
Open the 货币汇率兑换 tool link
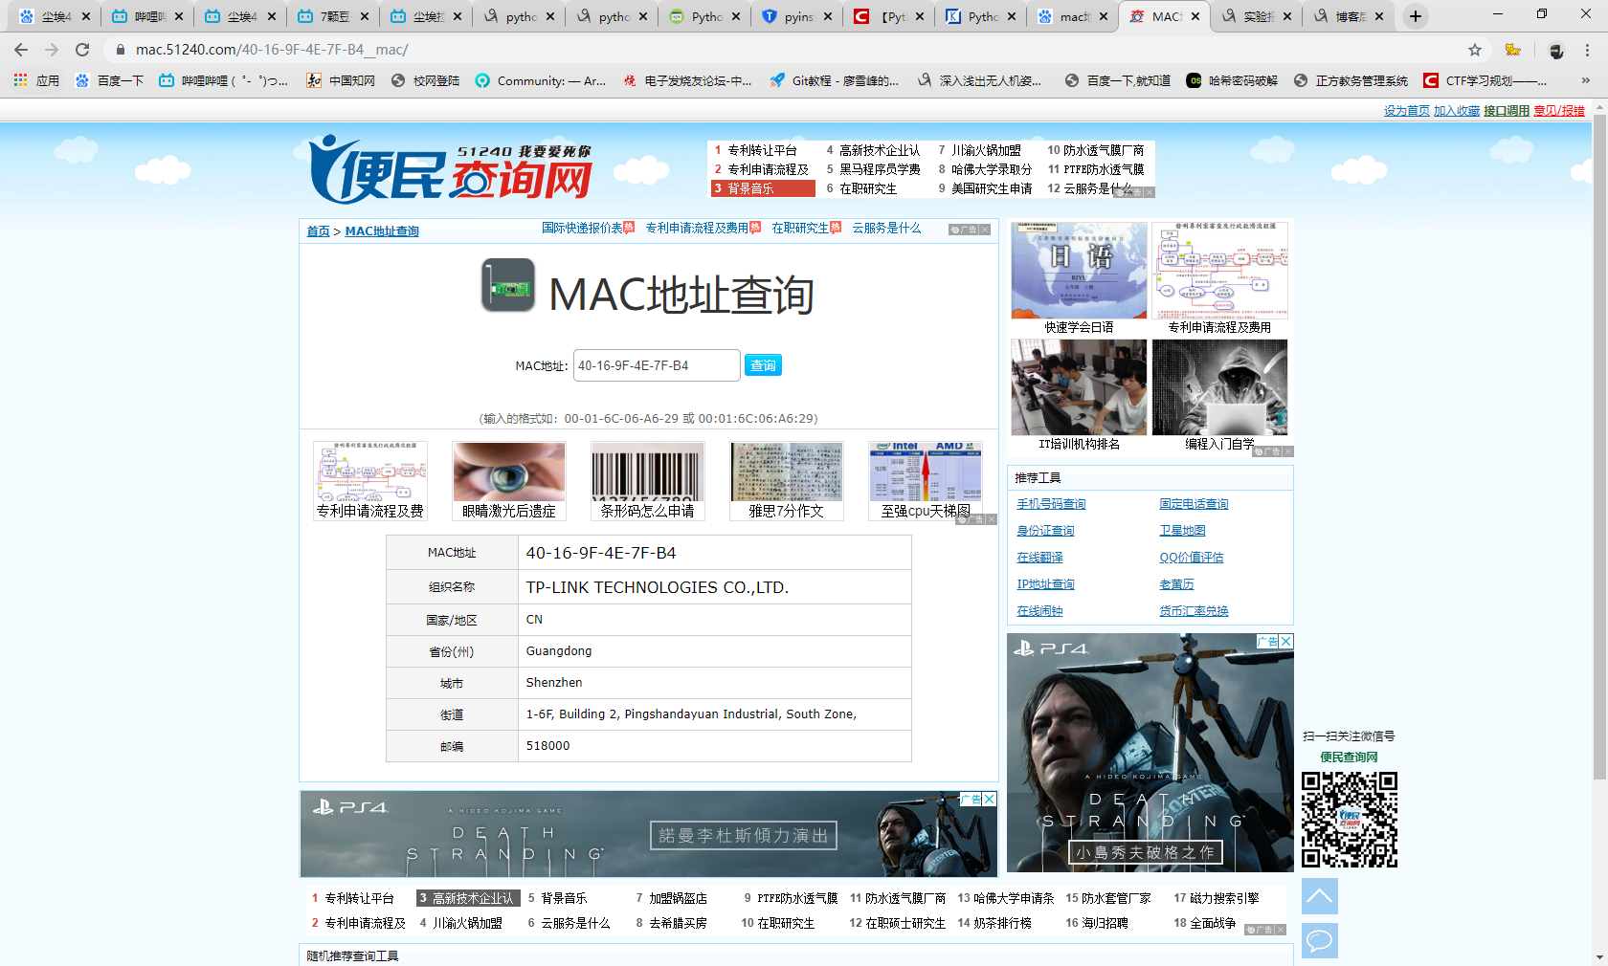(x=1194, y=611)
